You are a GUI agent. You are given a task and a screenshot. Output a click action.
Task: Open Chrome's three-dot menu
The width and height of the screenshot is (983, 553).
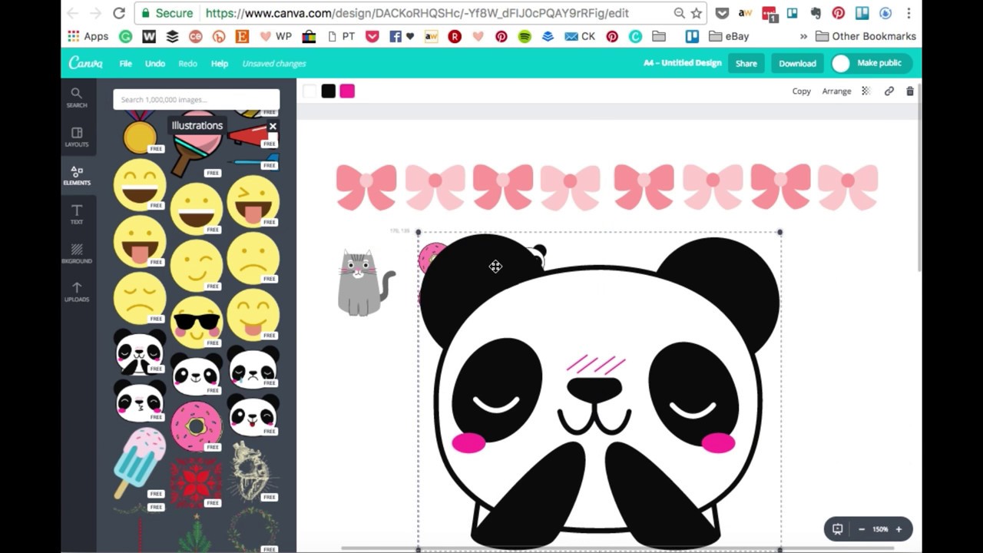point(909,13)
